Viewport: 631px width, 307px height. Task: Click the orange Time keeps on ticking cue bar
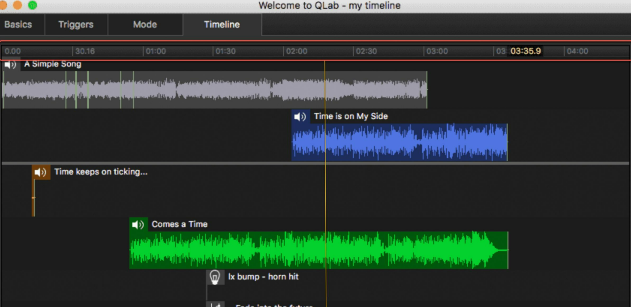[x=33, y=198]
